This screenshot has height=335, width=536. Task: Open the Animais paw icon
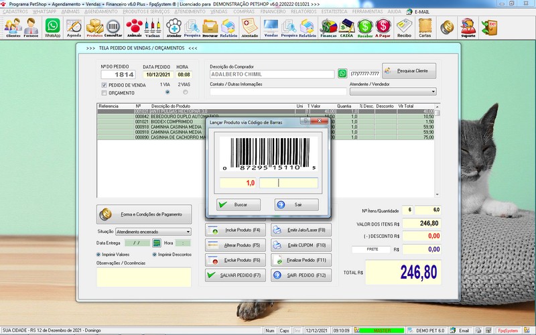click(x=135, y=27)
